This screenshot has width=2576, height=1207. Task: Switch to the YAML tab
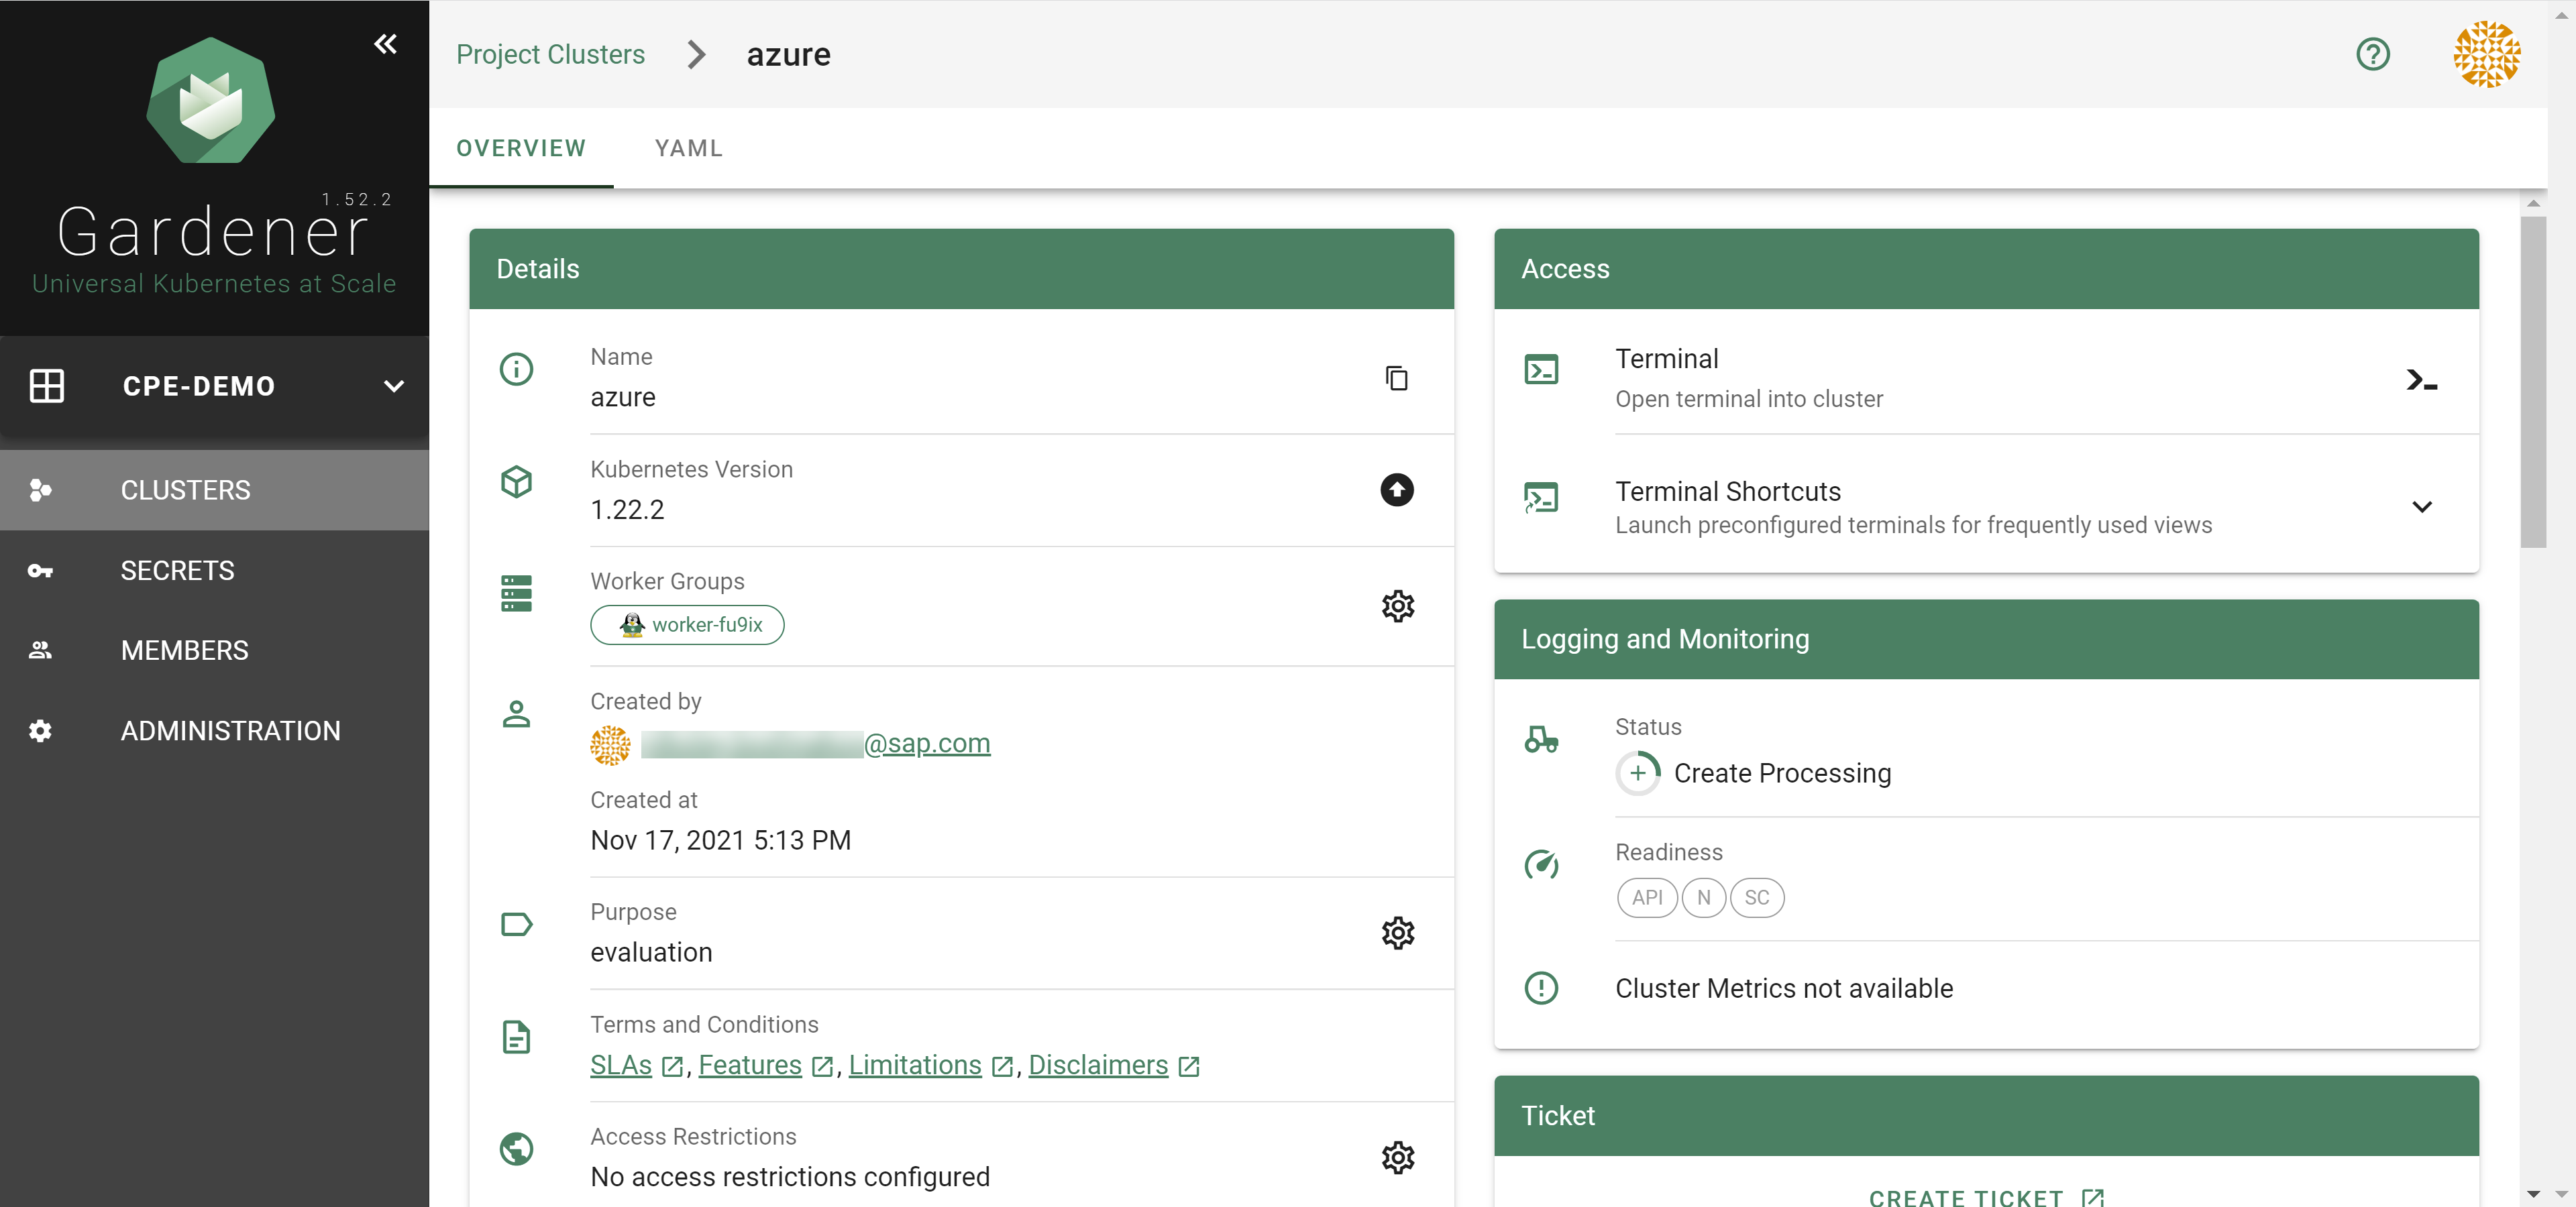click(x=688, y=148)
